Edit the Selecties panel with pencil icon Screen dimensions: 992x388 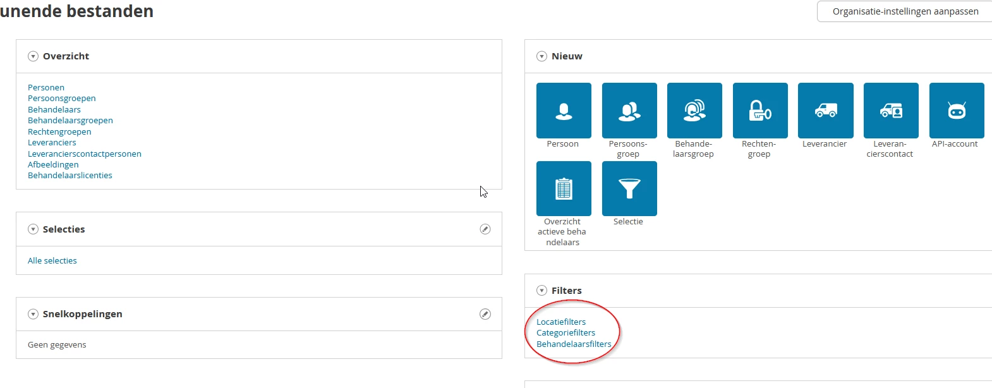click(x=485, y=229)
